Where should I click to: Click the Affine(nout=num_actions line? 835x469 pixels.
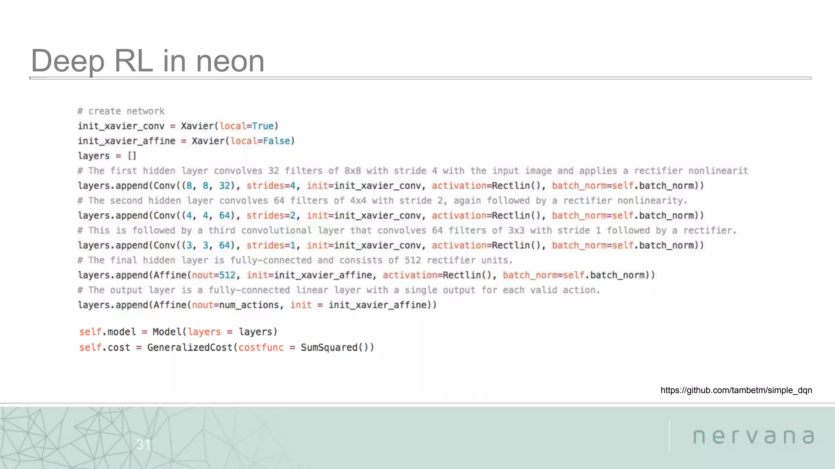click(257, 305)
